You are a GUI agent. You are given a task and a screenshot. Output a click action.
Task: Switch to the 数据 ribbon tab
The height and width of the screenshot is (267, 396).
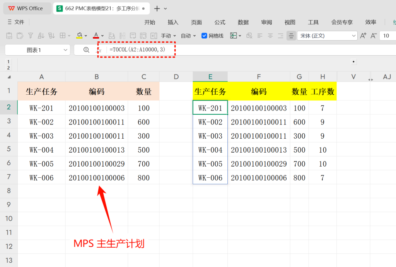(243, 22)
